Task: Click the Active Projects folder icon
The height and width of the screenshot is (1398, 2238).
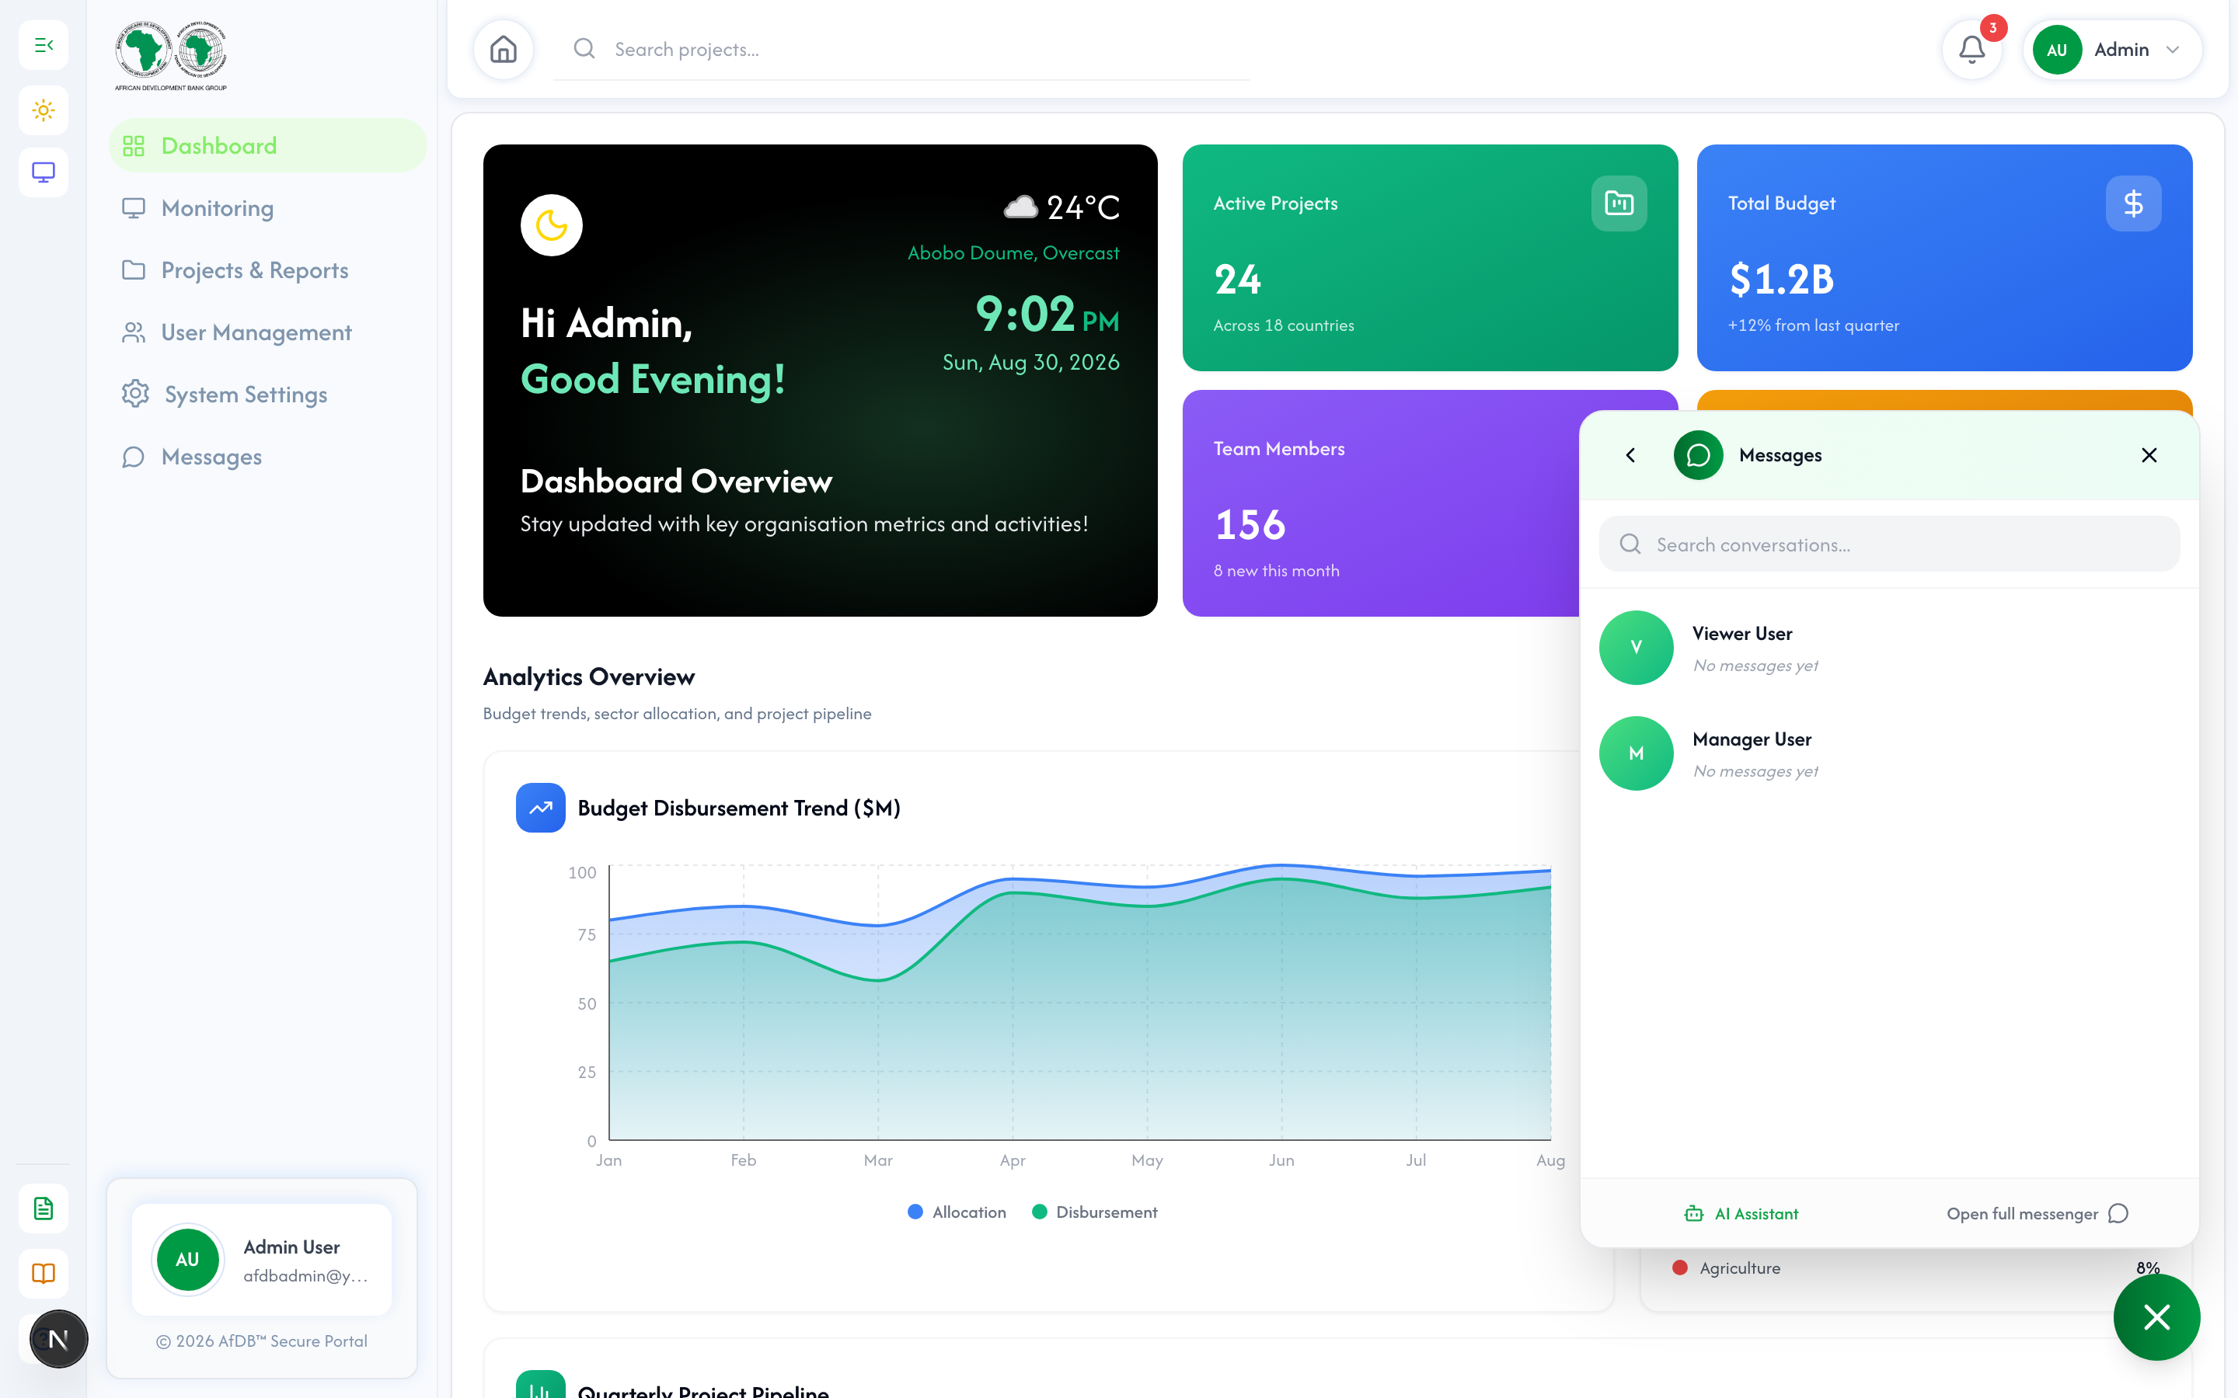Action: (x=1619, y=203)
